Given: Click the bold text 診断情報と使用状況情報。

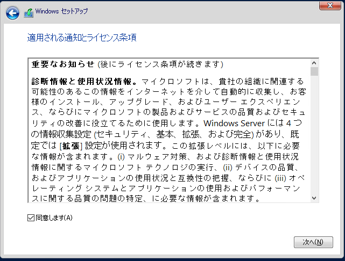Looking at the screenshot, I should 85,82.
